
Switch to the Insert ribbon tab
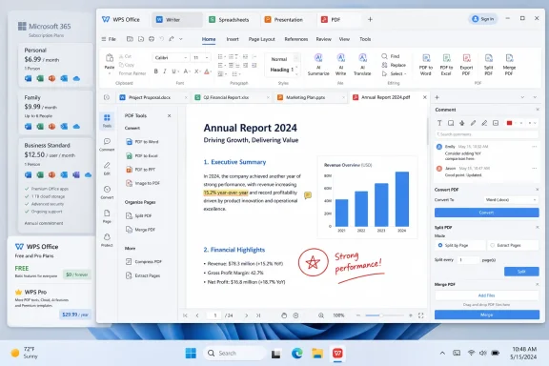233,39
